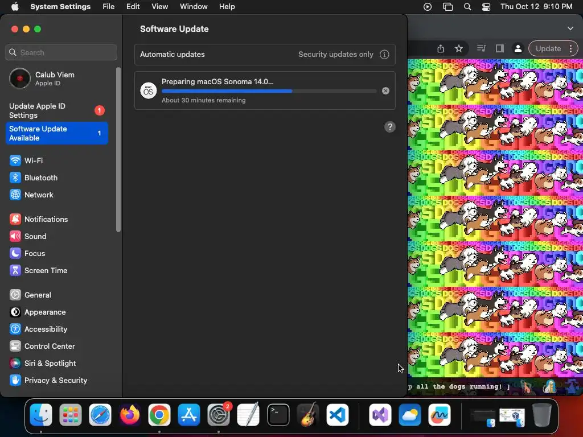Open the cloud weather app in the Dock
Image resolution: width=583 pixels, height=437 pixels.
(410, 415)
